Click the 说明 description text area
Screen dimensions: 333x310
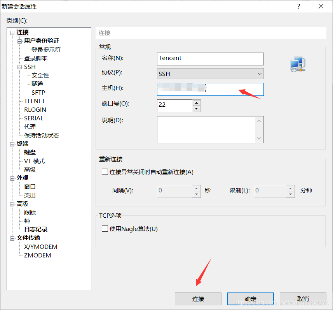(x=206, y=130)
